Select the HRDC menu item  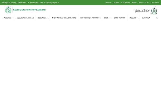(x=106, y=18)
